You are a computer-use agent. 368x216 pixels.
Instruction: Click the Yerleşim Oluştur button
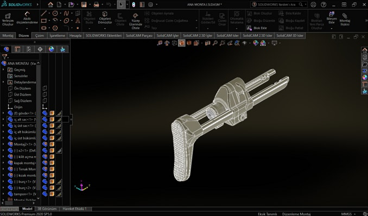(8, 19)
